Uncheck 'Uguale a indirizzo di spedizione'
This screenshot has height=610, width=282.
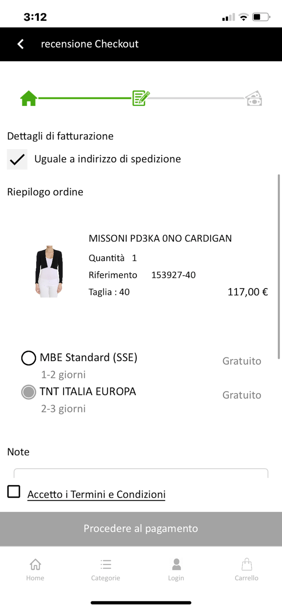coord(16,159)
